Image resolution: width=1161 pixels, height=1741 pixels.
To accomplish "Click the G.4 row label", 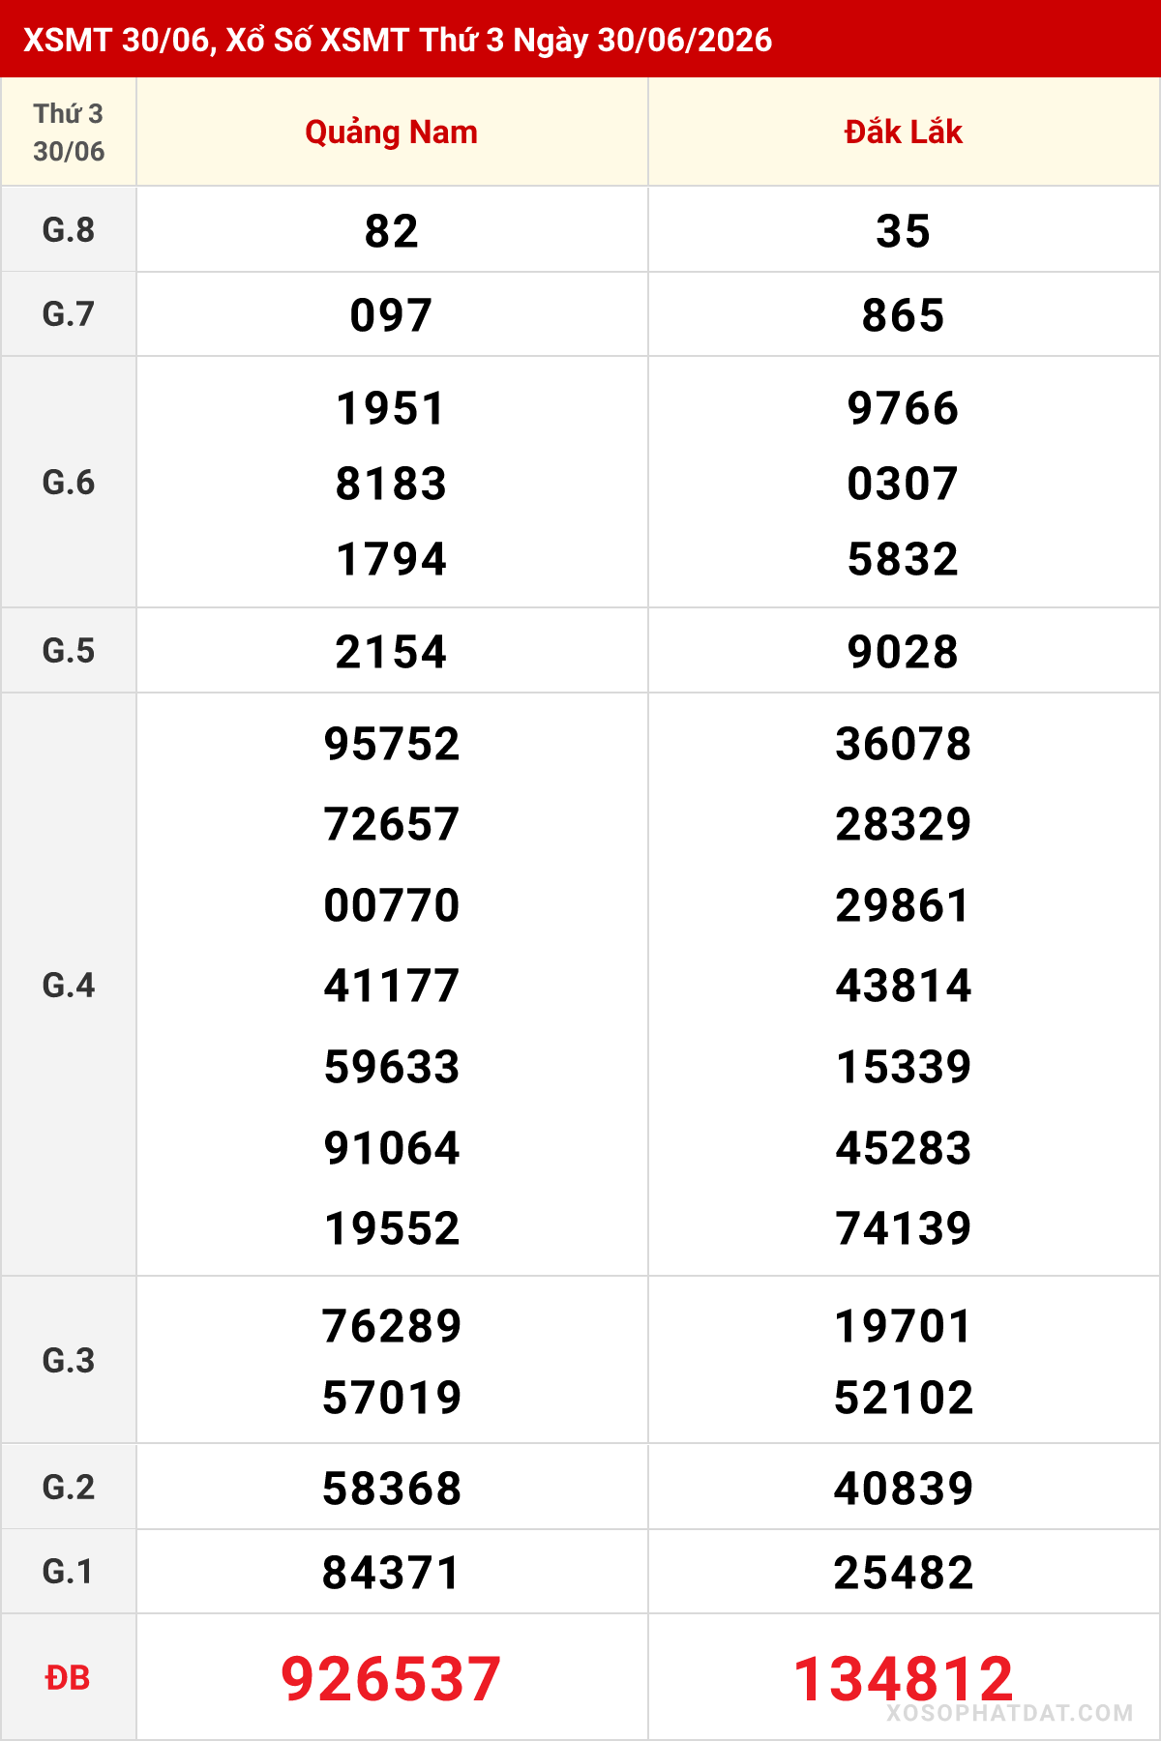I will coord(69,985).
